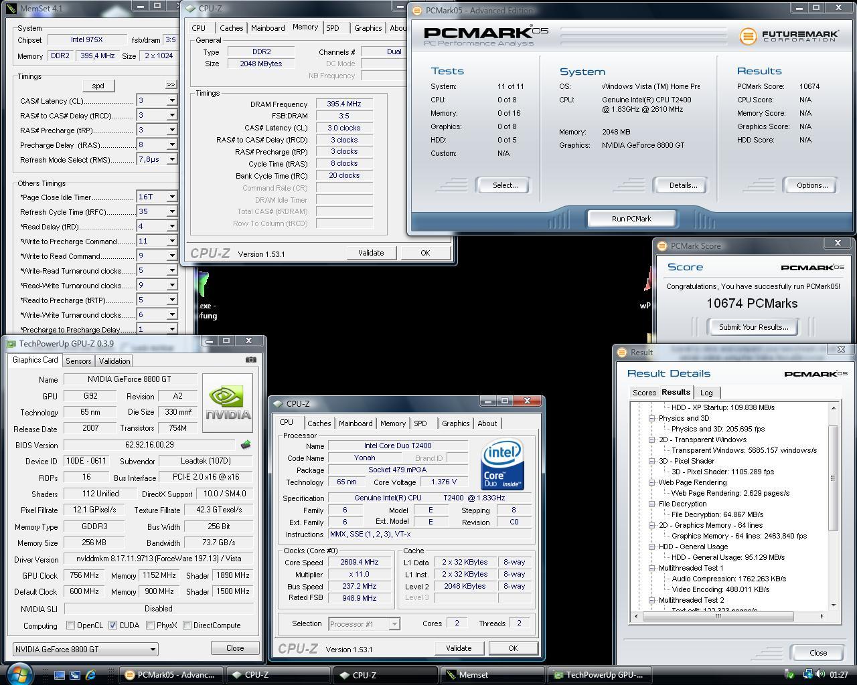857x685 pixels.
Task: Click GPU-Z camera screenshot icon
Action: pyautogui.click(x=251, y=359)
